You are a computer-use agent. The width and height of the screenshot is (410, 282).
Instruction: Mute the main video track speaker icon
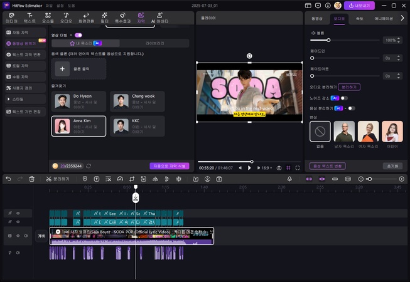[x=26, y=236]
